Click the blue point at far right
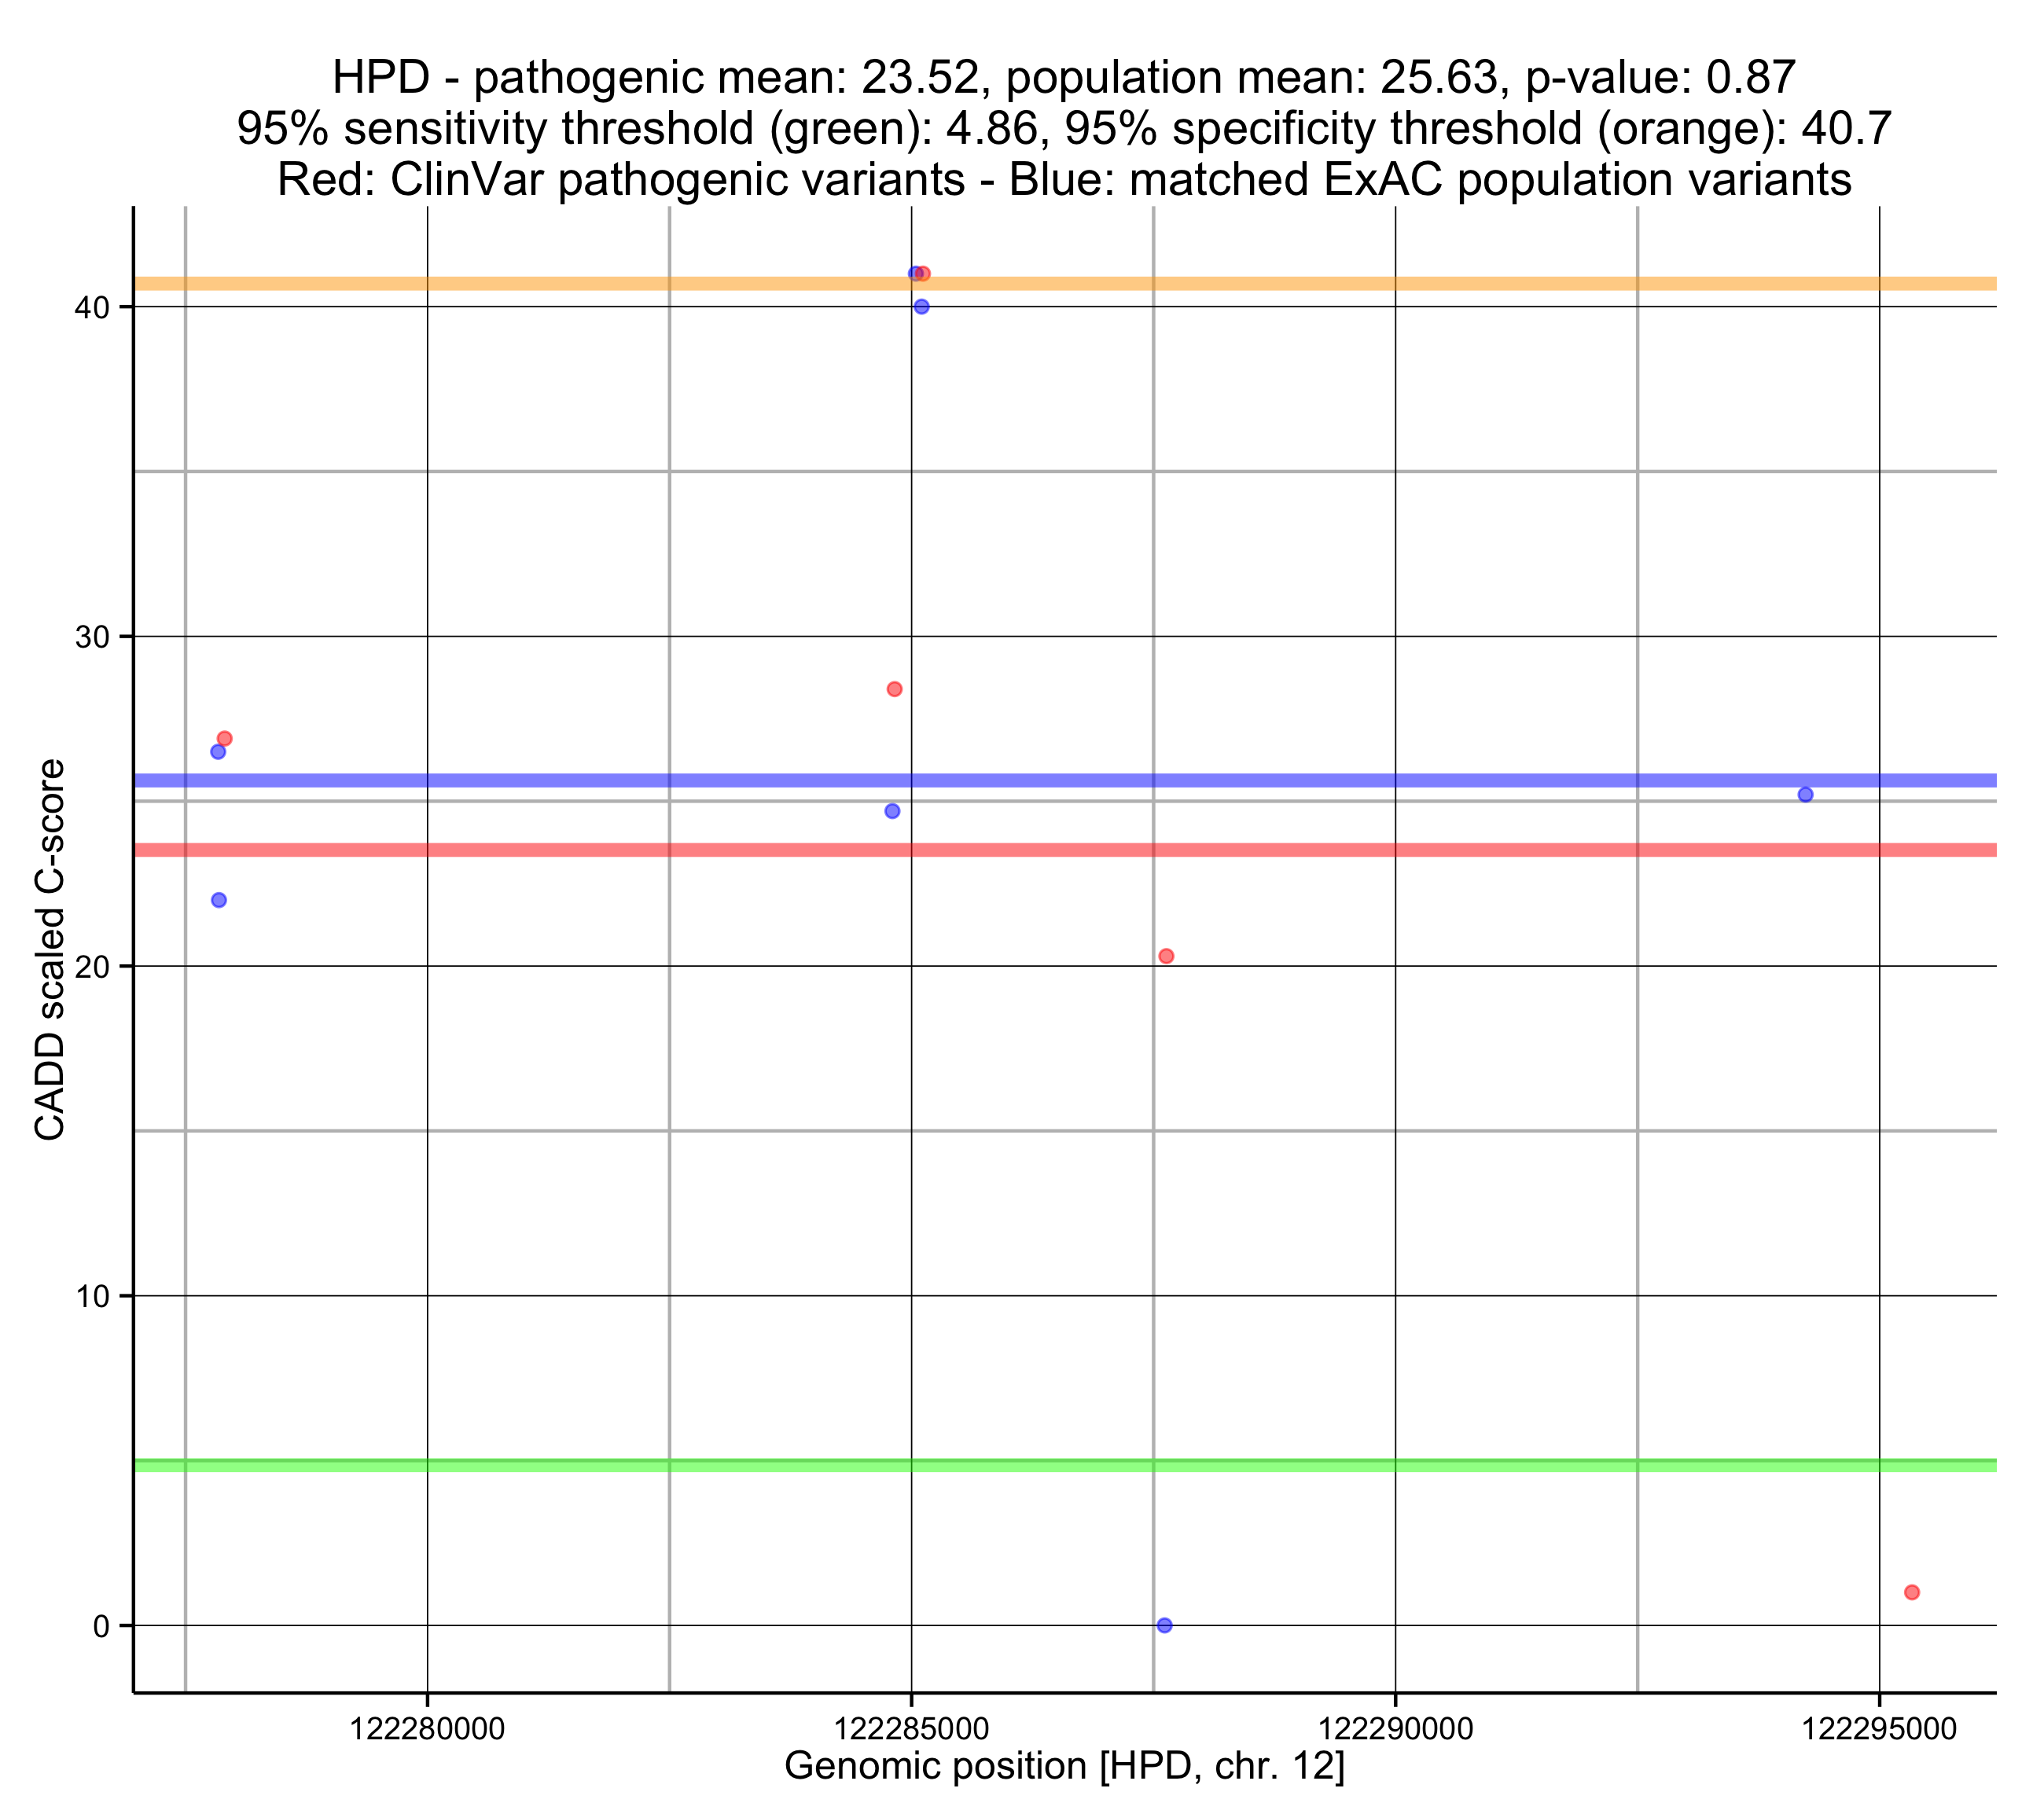Image resolution: width=2044 pixels, height=1814 pixels. [1805, 795]
